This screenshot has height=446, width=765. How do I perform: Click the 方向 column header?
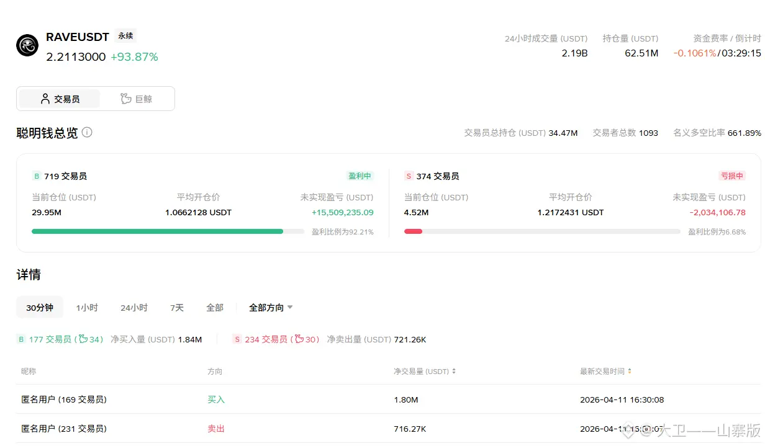point(215,372)
